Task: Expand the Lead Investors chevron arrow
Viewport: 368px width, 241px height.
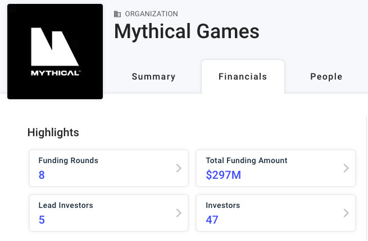Action: click(179, 213)
